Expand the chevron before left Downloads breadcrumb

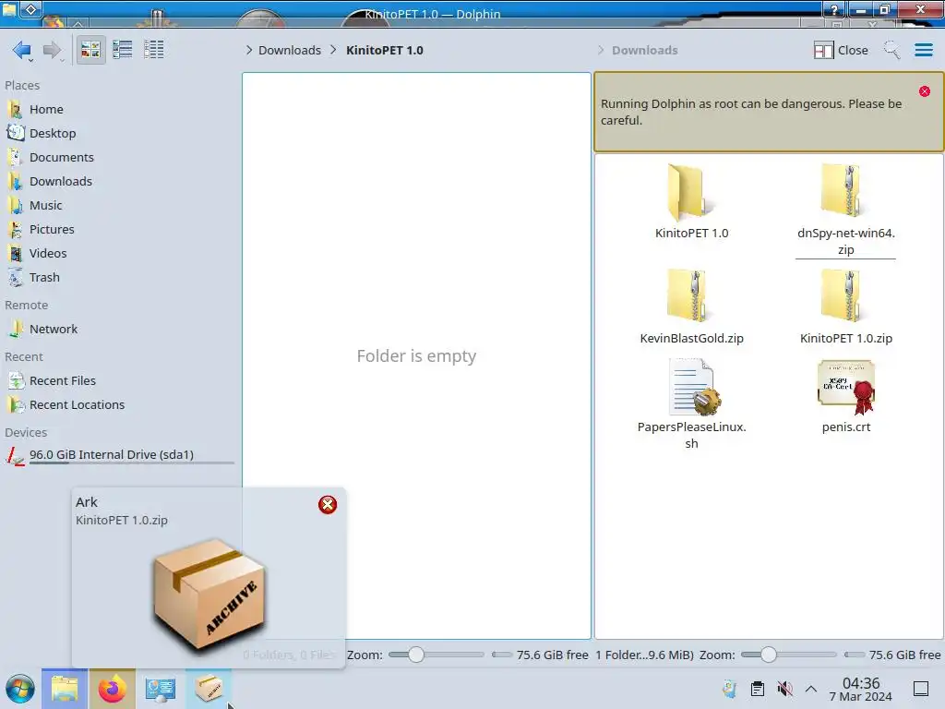point(249,50)
